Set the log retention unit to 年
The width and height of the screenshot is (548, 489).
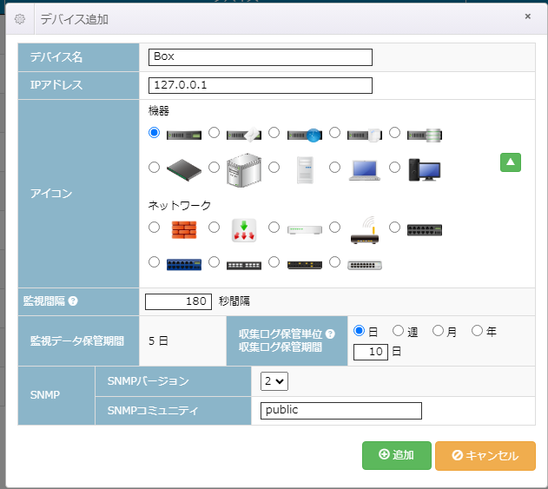point(477,331)
